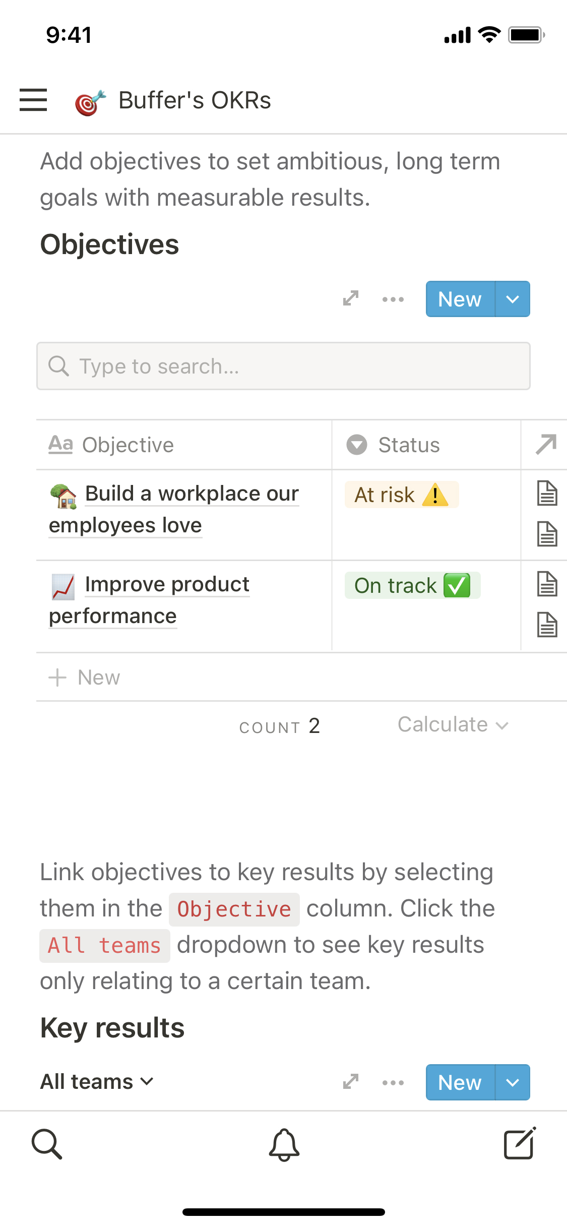Open first linked page icon in workplace row
This screenshot has height=1228, width=567.
[x=547, y=493]
